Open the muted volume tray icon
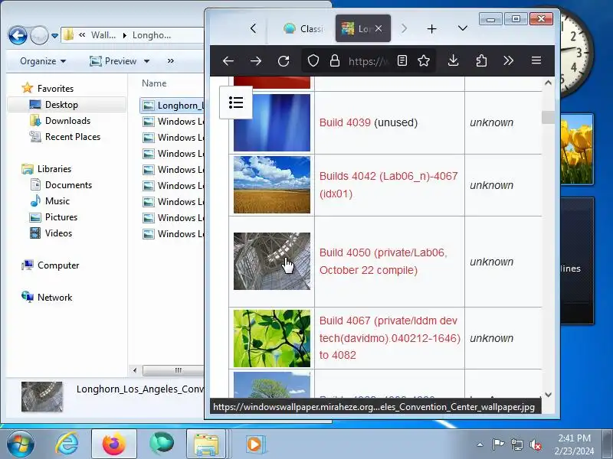The width and height of the screenshot is (613, 459). pos(535,444)
